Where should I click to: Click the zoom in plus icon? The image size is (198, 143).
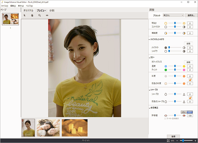tap(195, 140)
